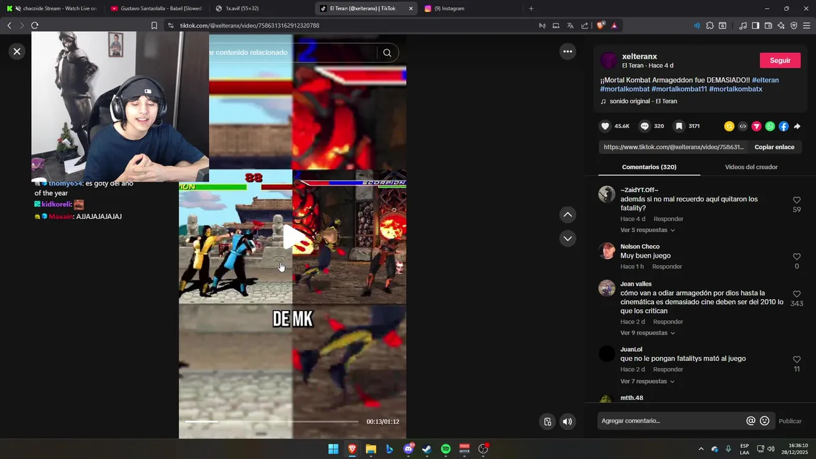The height and width of the screenshot is (459, 816).
Task: Show hidden system tray icons
Action: click(701, 449)
